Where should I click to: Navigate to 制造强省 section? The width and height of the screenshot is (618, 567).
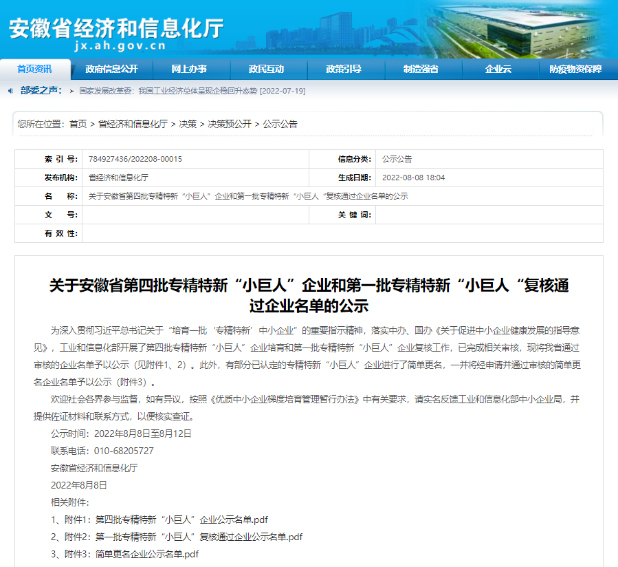point(421,69)
